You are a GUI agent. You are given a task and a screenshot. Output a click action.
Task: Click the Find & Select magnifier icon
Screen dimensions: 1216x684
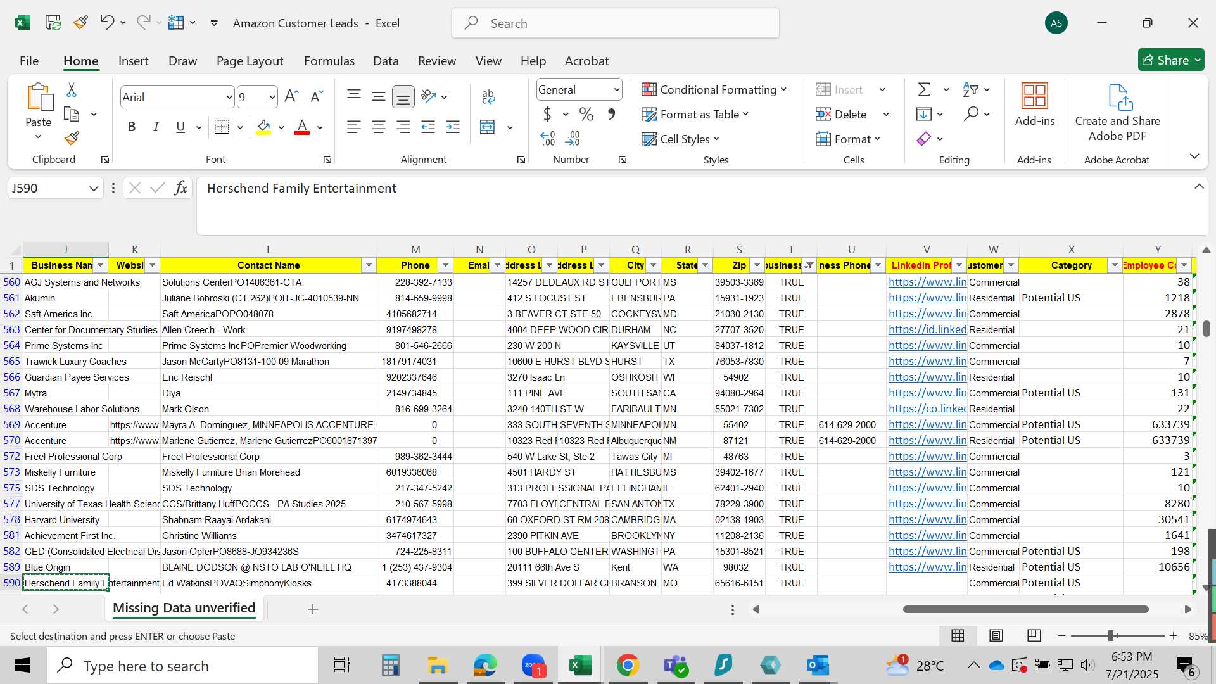point(971,114)
